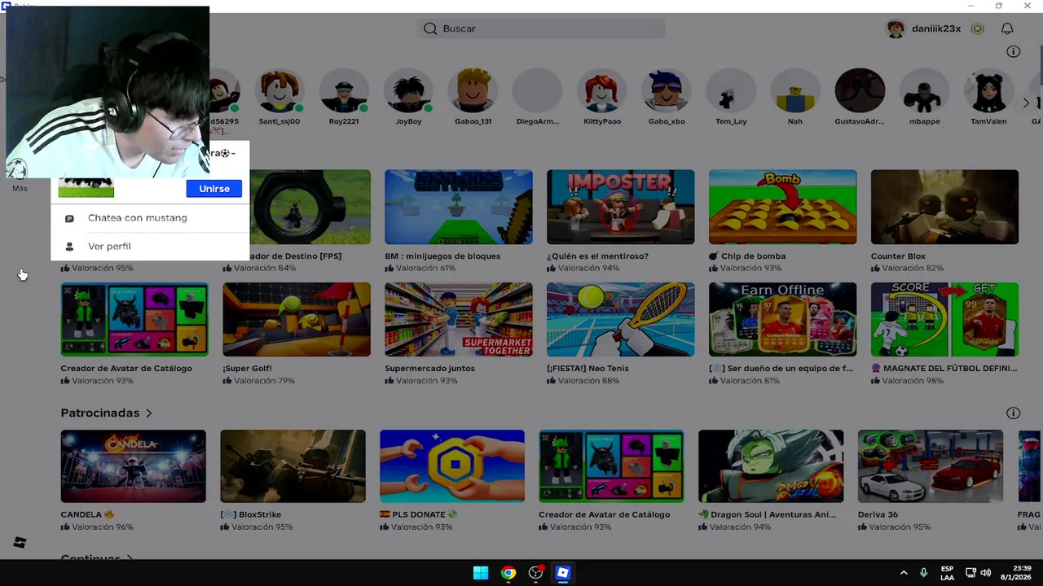Open Counter Blox game thumbnail

pyautogui.click(x=944, y=207)
